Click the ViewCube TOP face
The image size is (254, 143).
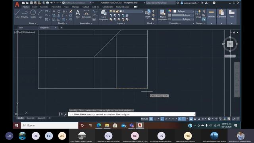pos(230,44)
